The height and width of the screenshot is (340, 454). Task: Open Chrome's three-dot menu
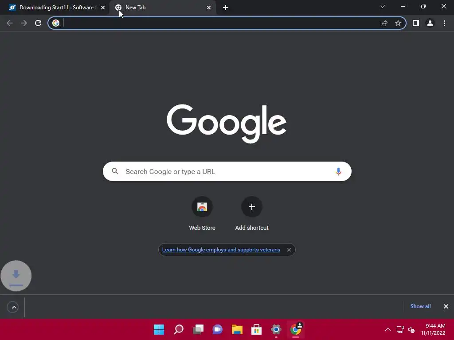tap(444, 23)
